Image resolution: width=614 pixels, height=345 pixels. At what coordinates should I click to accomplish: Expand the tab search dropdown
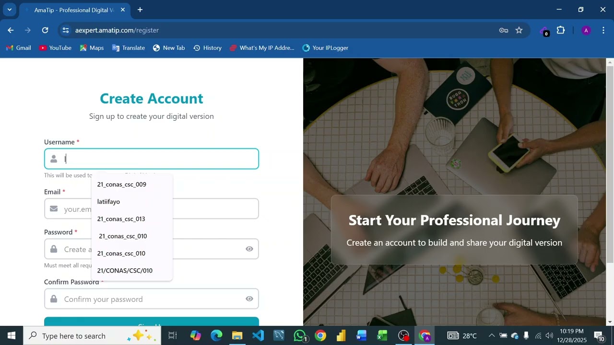(9, 10)
